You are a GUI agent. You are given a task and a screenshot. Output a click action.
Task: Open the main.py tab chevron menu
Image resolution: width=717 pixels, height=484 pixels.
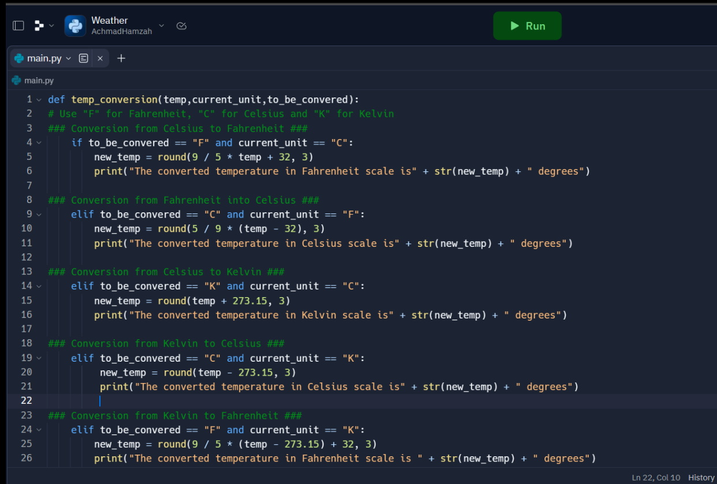[x=69, y=58]
